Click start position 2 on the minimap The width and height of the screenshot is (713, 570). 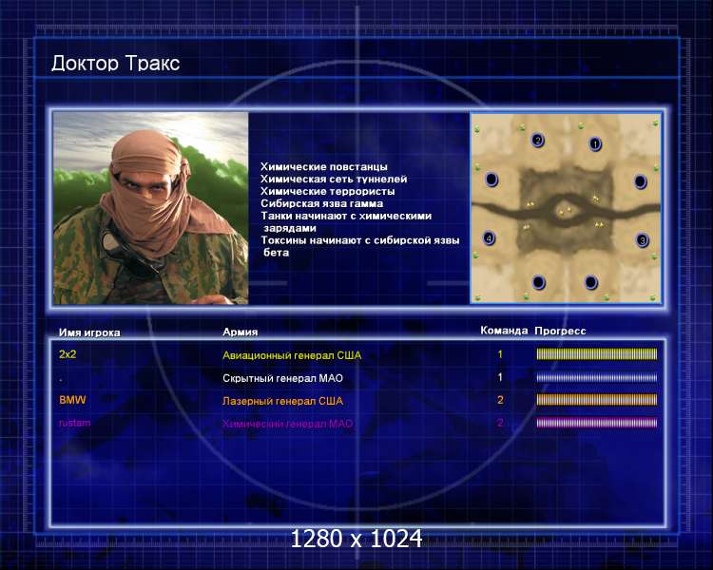[x=537, y=140]
